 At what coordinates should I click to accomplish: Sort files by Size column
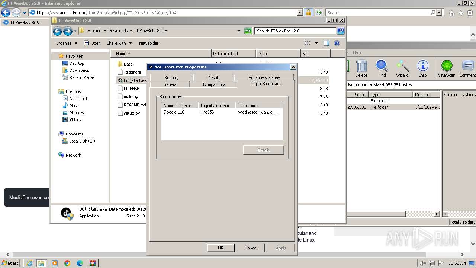[x=315, y=54]
